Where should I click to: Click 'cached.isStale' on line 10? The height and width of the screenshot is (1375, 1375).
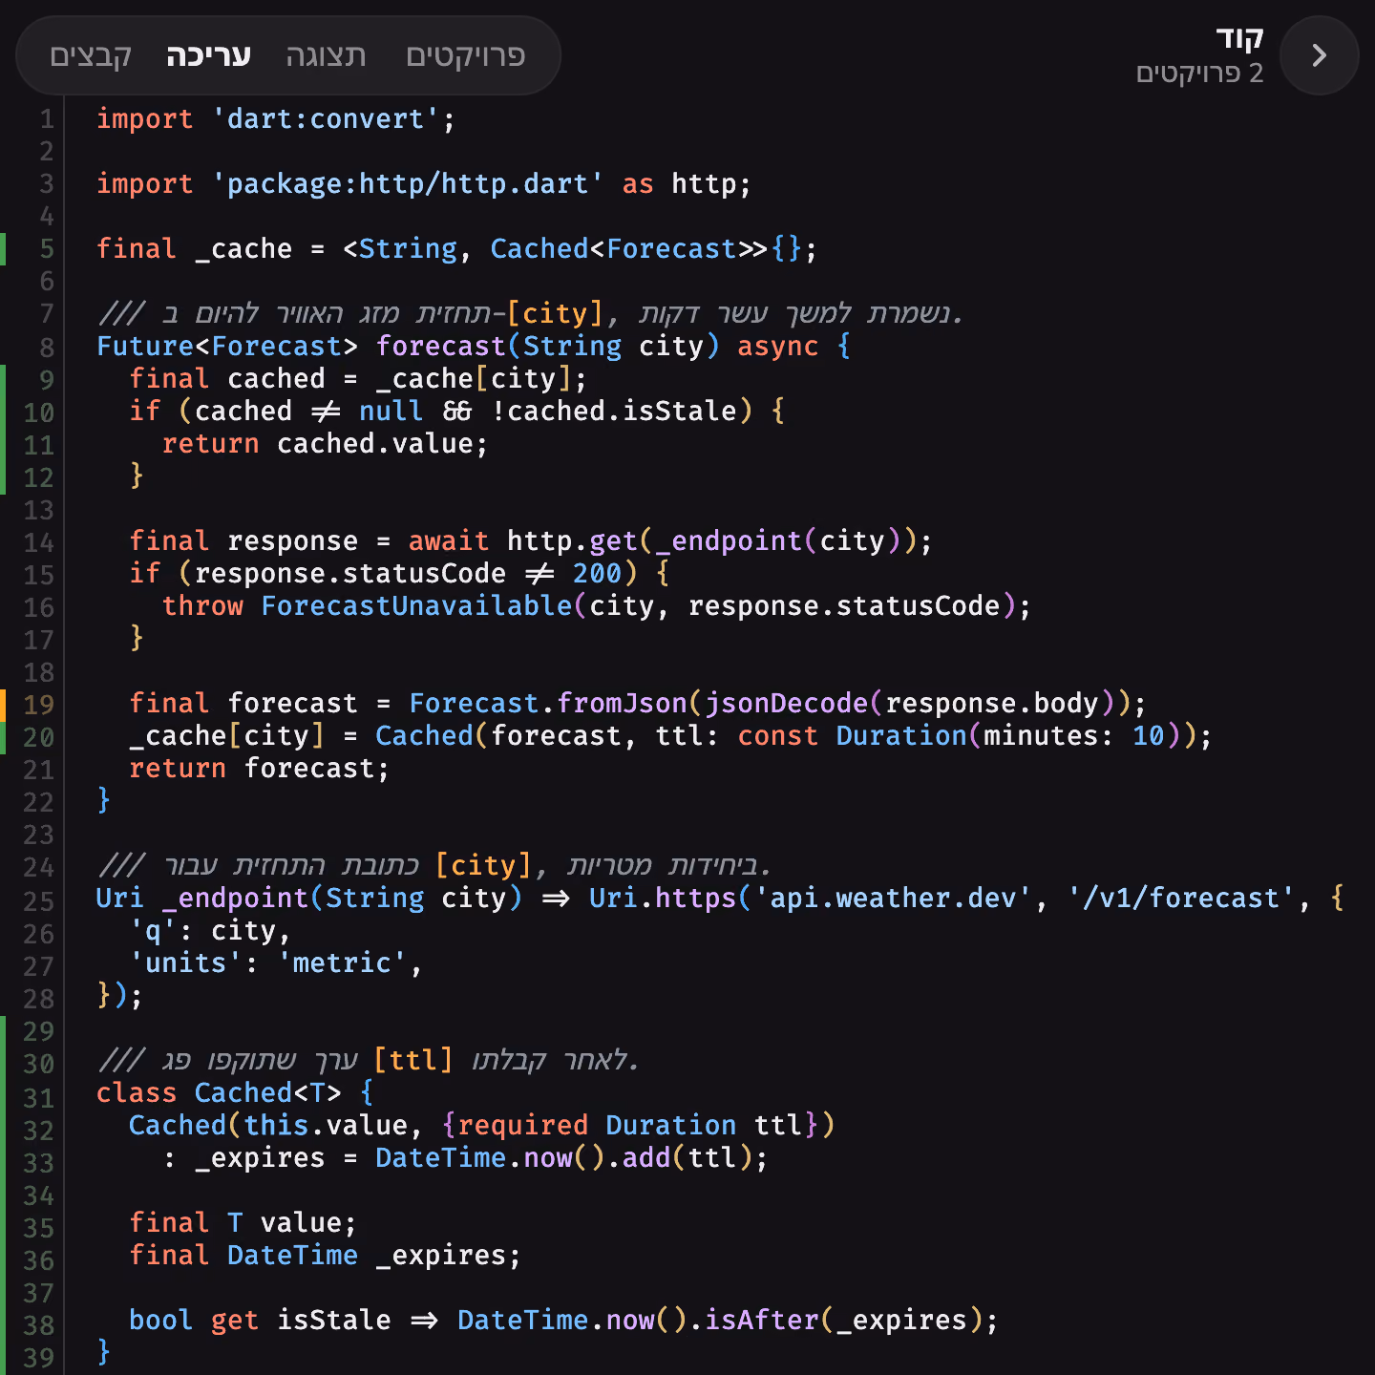[x=622, y=412]
